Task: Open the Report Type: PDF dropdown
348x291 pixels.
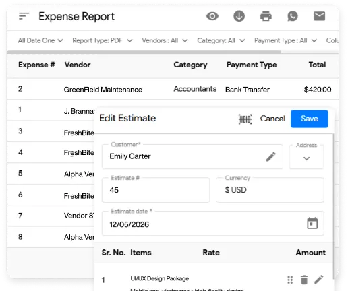Action: tap(103, 40)
